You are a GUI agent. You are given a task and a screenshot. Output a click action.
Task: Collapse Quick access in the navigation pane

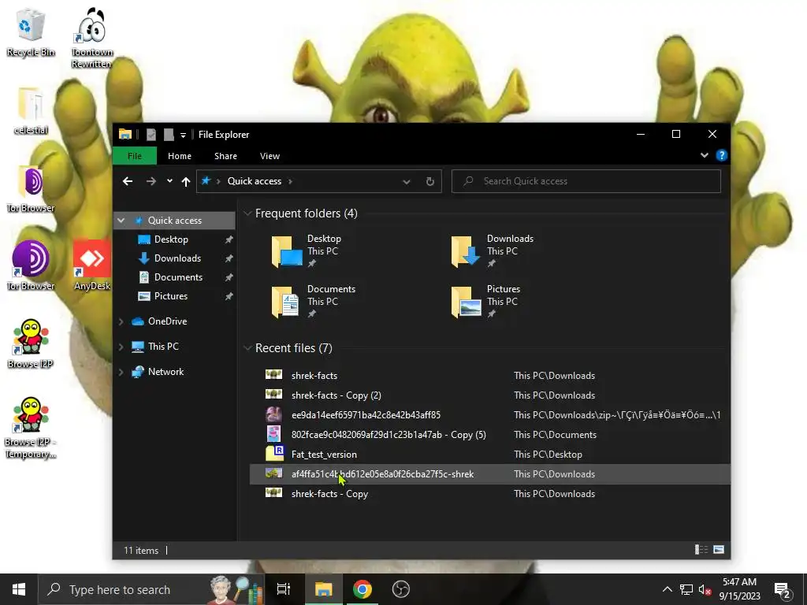(121, 221)
